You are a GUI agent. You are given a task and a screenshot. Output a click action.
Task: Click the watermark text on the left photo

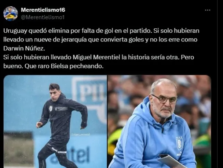81,134
